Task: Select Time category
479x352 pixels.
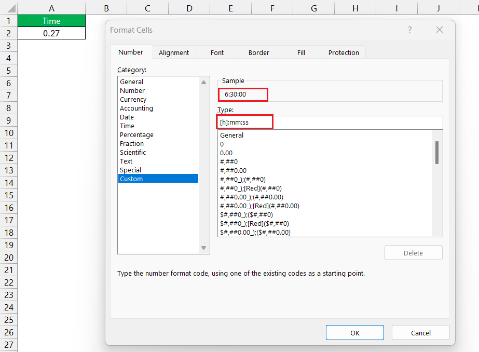Action: [x=158, y=126]
